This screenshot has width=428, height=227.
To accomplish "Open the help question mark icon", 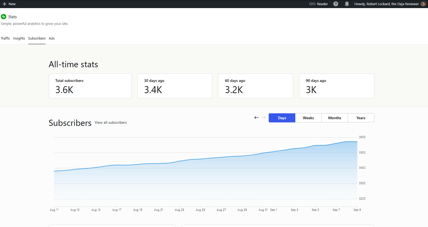I will [336, 4].
